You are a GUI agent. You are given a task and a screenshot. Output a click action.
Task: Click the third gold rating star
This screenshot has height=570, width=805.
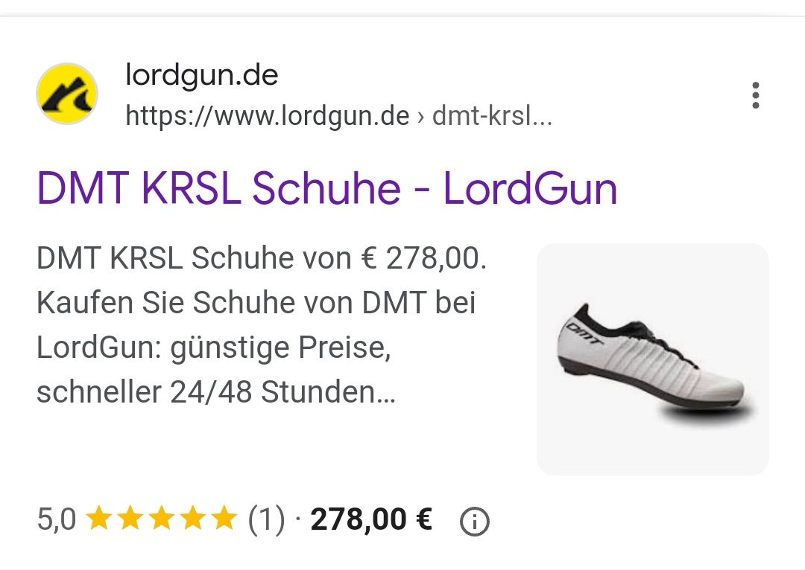(x=161, y=518)
